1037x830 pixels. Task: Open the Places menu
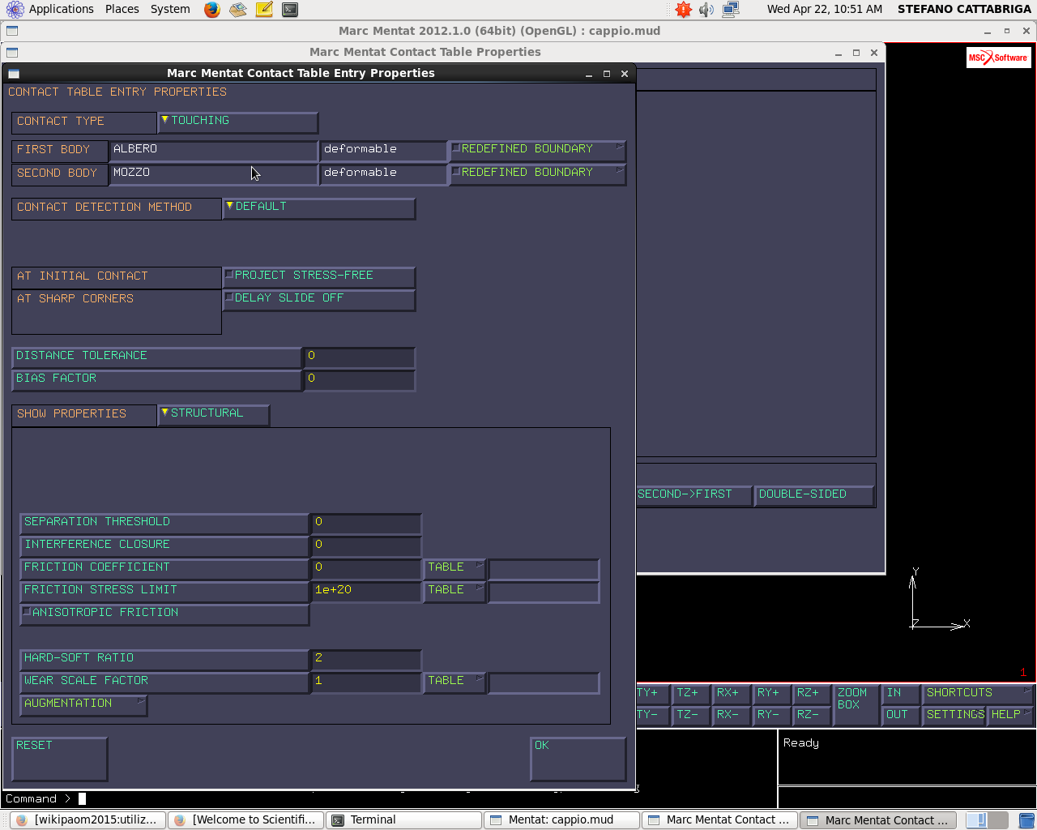pos(122,9)
